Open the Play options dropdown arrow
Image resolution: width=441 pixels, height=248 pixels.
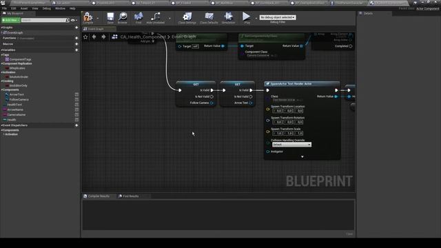pos(256,19)
